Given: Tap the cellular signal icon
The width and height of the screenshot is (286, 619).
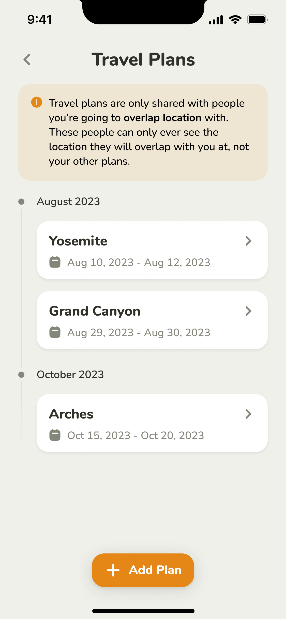Looking at the screenshot, I should pyautogui.click(x=216, y=20).
